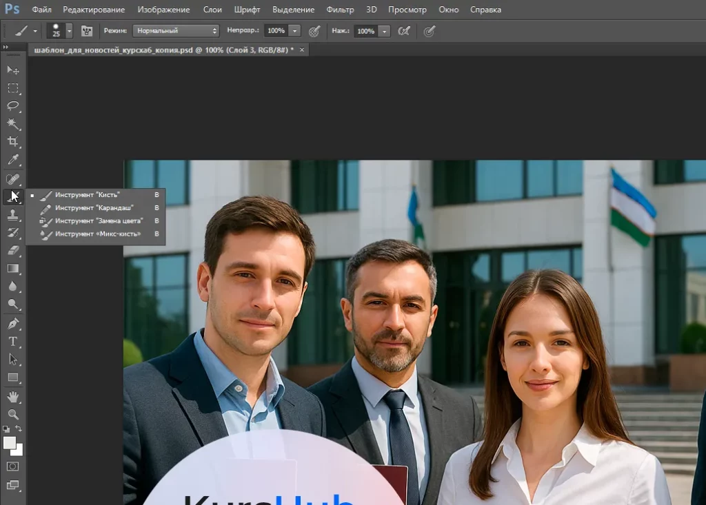The height and width of the screenshot is (505, 706).
Task: Choose Инструмент "Карандаш" from flyout
Action: coord(95,208)
